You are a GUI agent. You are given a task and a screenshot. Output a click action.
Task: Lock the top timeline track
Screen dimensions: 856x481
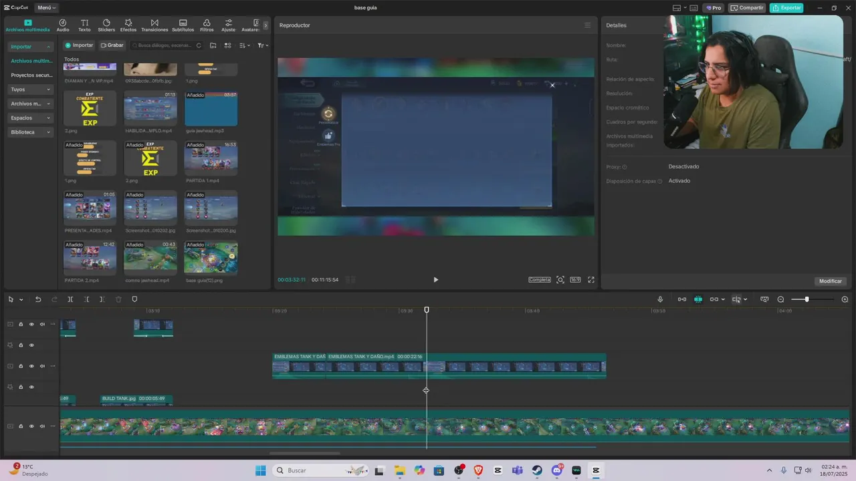click(x=21, y=325)
